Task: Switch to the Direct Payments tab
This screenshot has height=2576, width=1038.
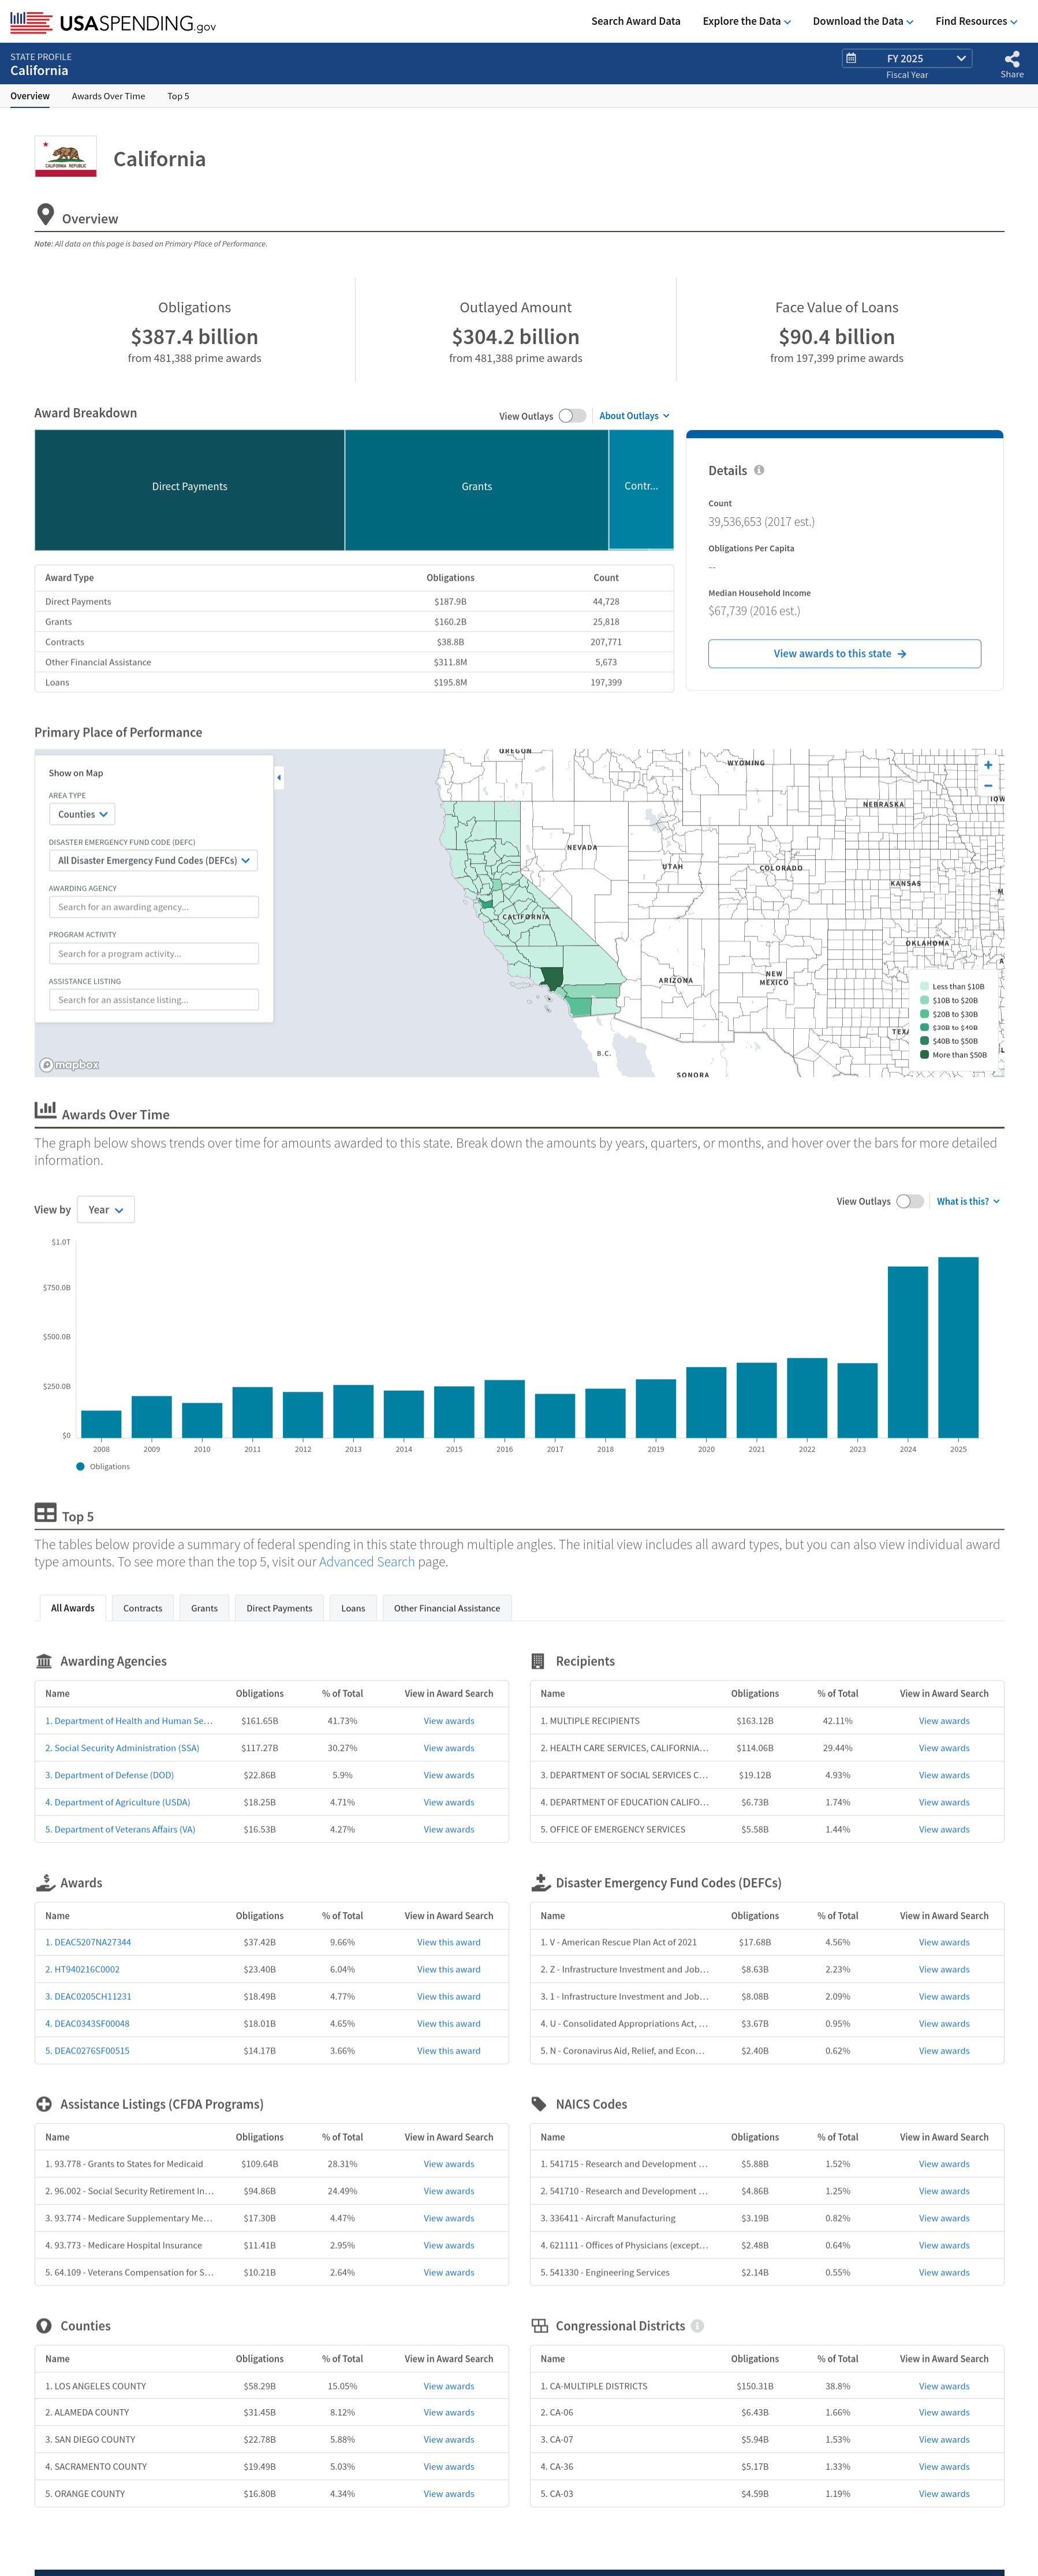Action: pyautogui.click(x=279, y=1609)
